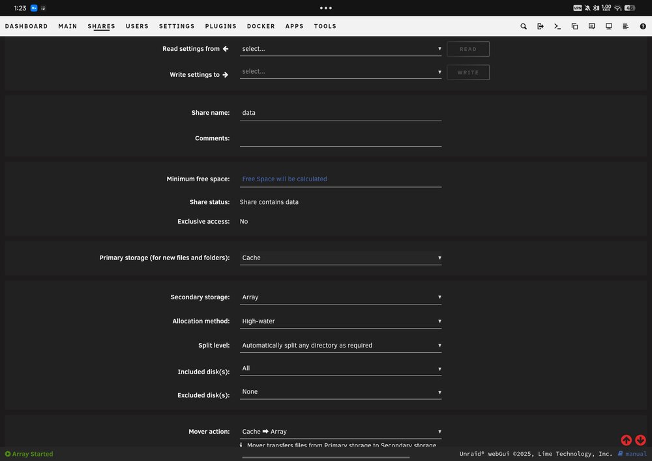Click the red scroll-to-bottom arrow
652x461 pixels.
coord(640,439)
